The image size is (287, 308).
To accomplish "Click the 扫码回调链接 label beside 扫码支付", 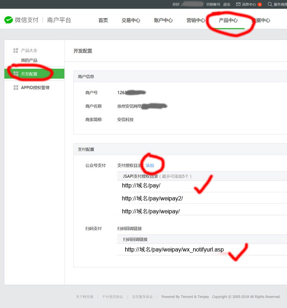I will 129,228.
